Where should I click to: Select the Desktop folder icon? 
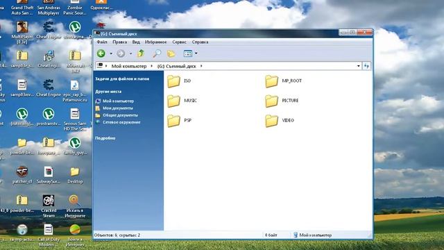(75, 175)
